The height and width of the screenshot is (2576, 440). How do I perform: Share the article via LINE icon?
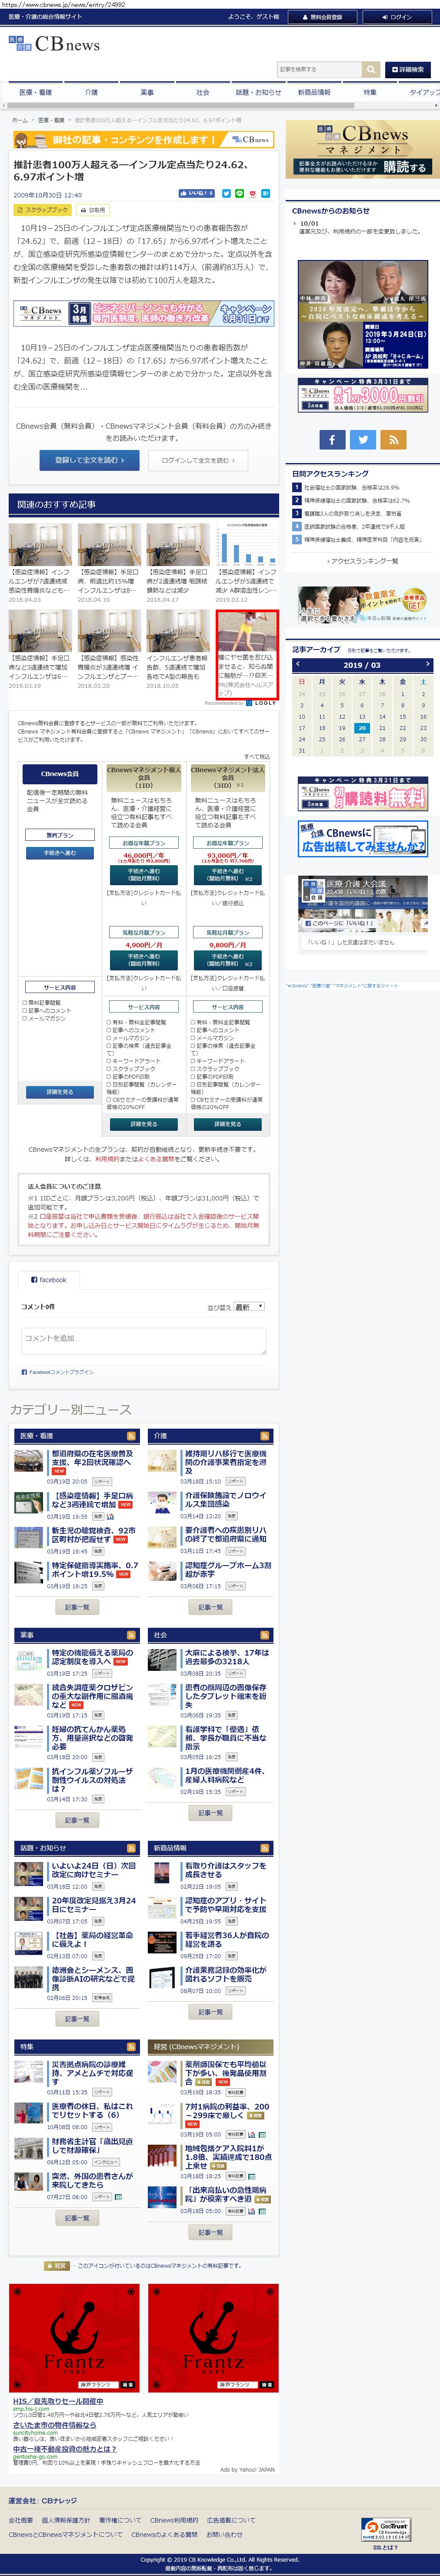tap(240, 193)
